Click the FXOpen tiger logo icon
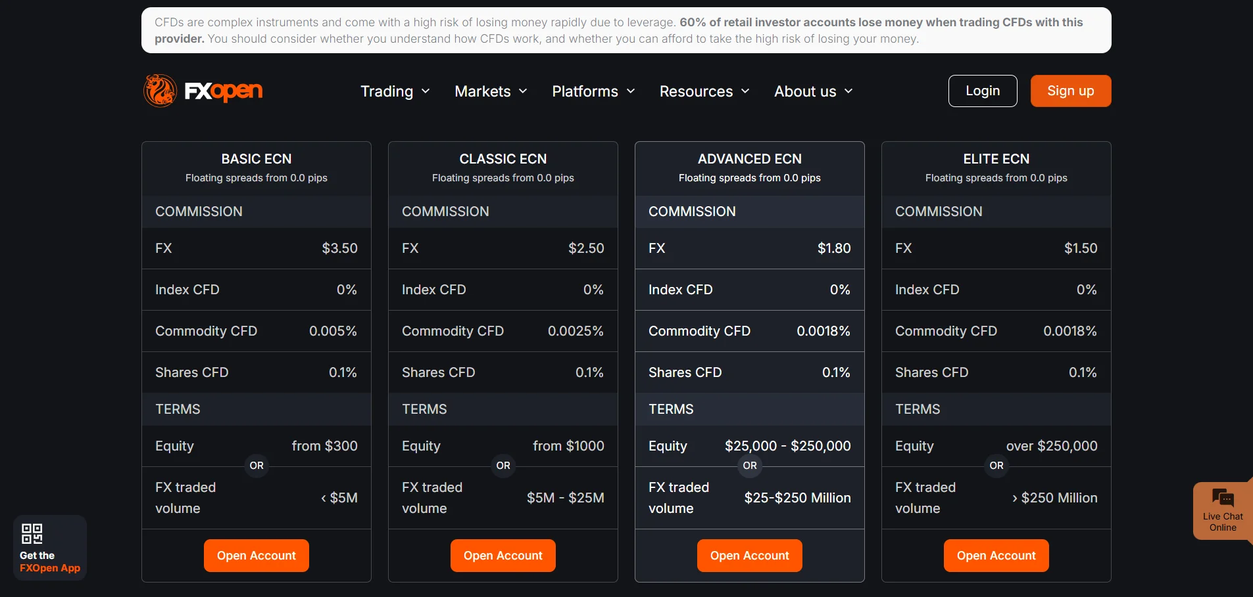The image size is (1253, 597). (160, 91)
